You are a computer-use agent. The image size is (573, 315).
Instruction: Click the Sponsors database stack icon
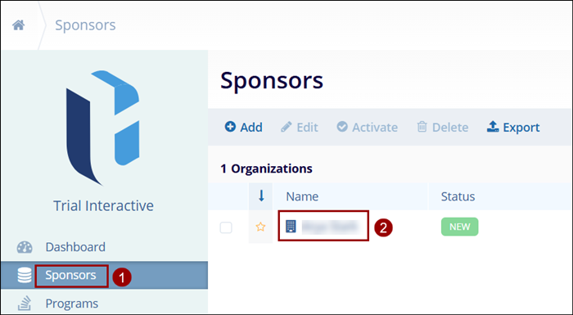(25, 275)
